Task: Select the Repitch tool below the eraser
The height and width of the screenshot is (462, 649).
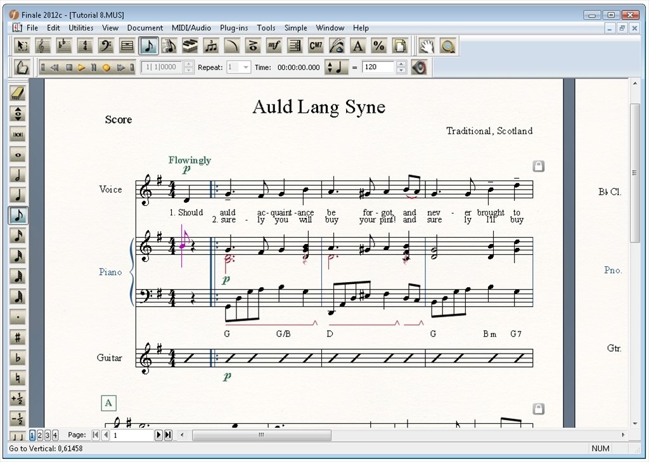Action: [x=18, y=113]
